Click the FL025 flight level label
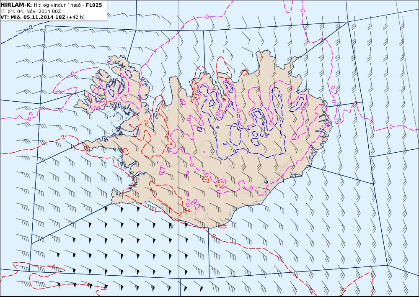Screen dimensions: 419x297 [x=94, y=5]
